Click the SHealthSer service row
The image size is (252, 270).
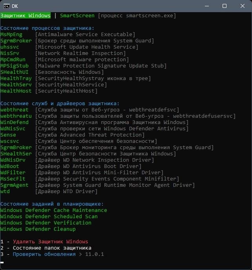pyautogui.click(x=88, y=154)
